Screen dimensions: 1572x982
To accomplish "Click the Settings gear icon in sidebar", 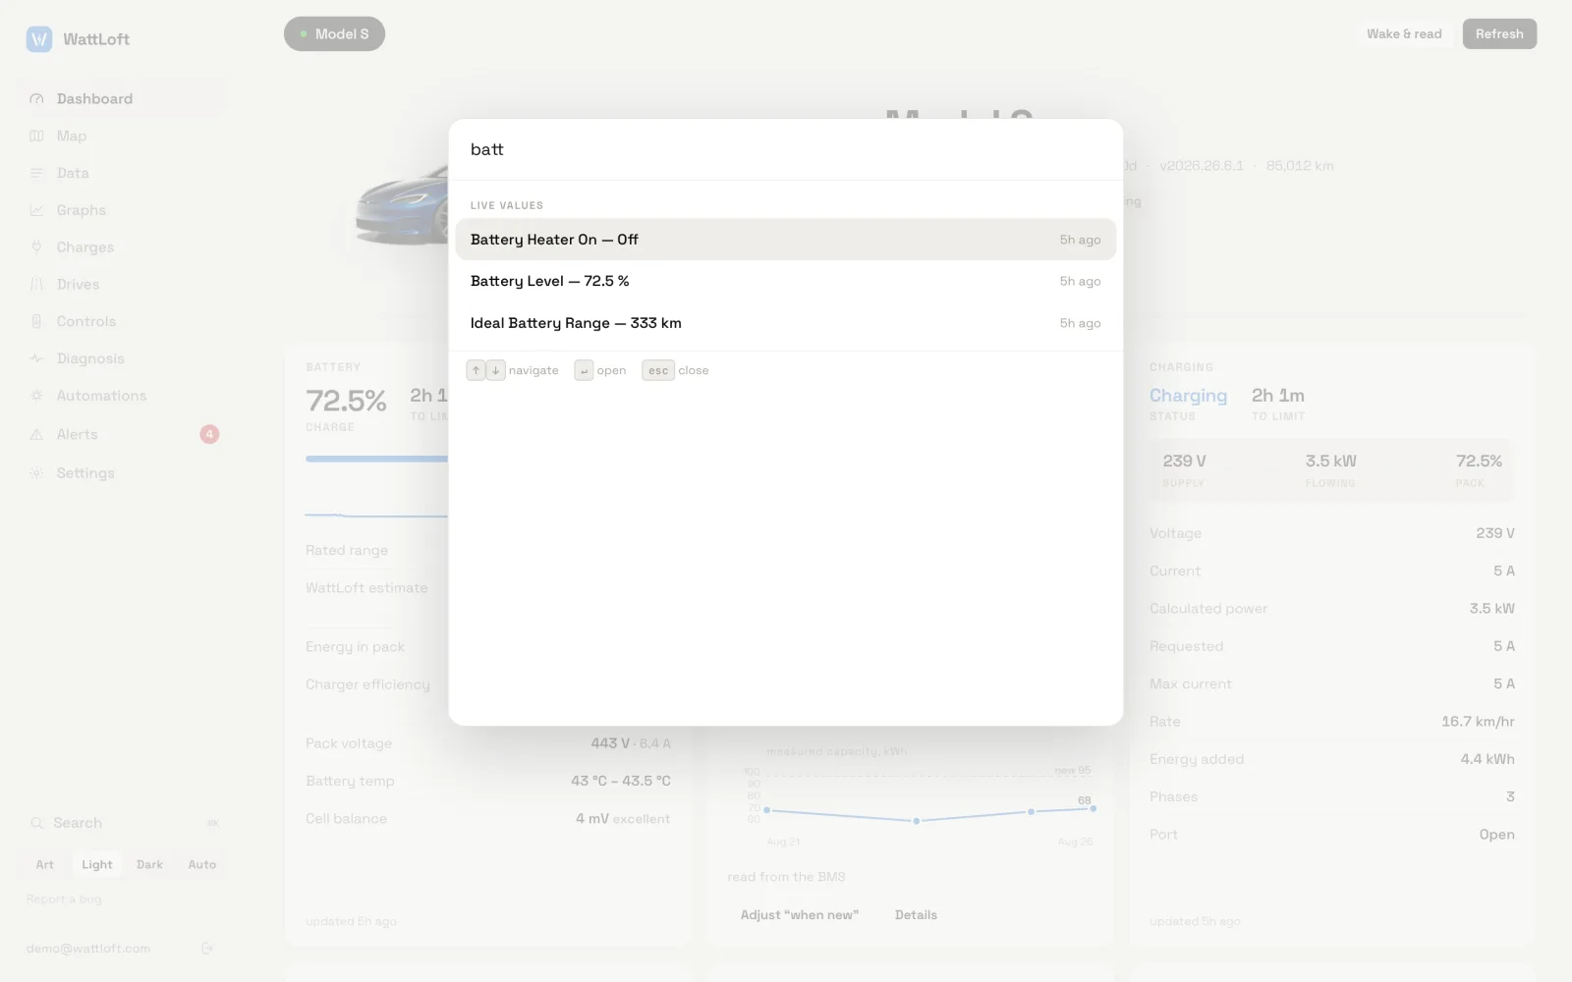I will (36, 473).
